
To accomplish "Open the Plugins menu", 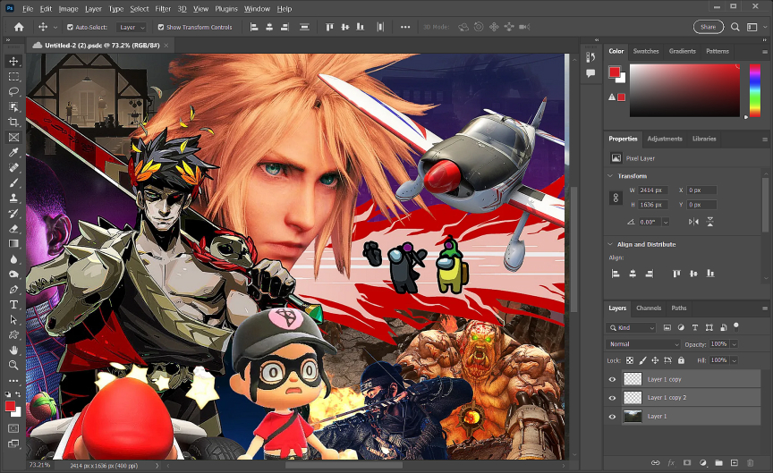I will pyautogui.click(x=226, y=9).
